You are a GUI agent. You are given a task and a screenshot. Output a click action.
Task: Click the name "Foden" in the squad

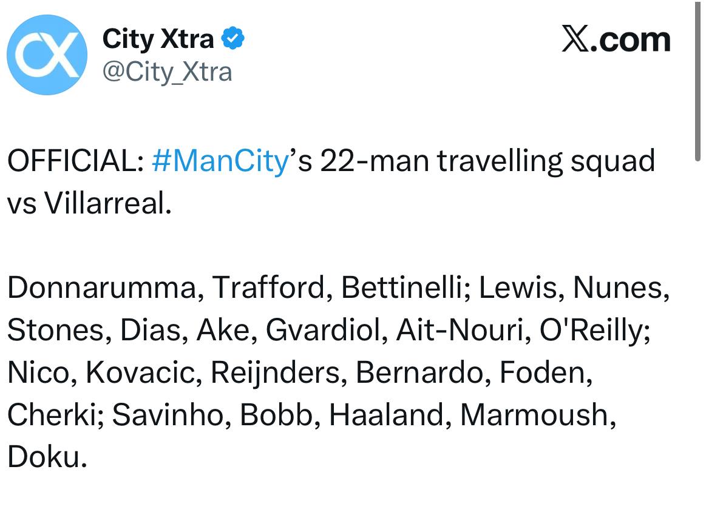pyautogui.click(x=544, y=372)
